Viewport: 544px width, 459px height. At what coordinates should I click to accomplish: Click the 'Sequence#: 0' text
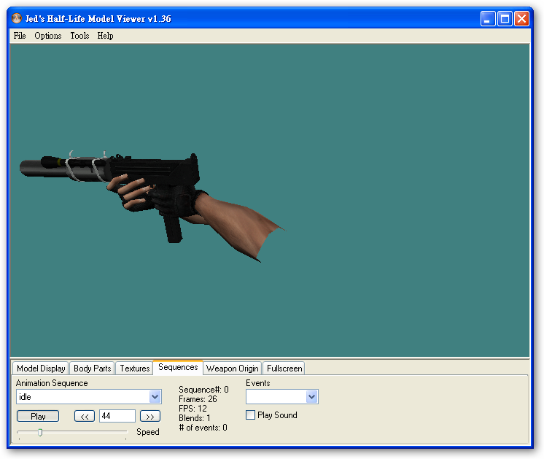[203, 390]
